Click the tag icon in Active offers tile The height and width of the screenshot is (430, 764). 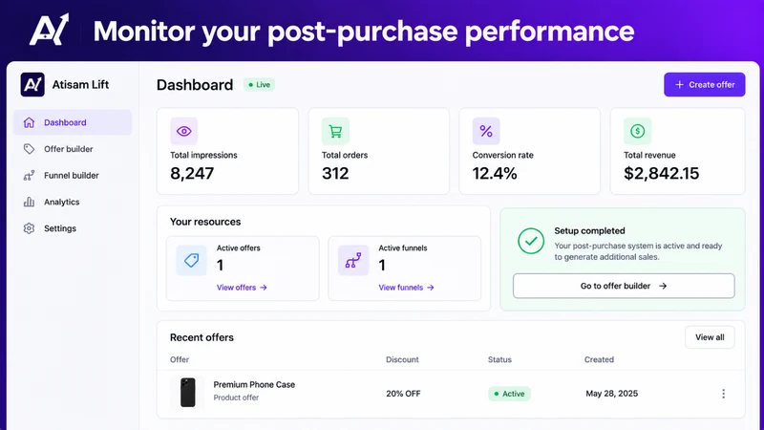click(192, 260)
